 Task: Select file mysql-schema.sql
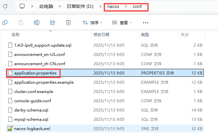[31, 119]
